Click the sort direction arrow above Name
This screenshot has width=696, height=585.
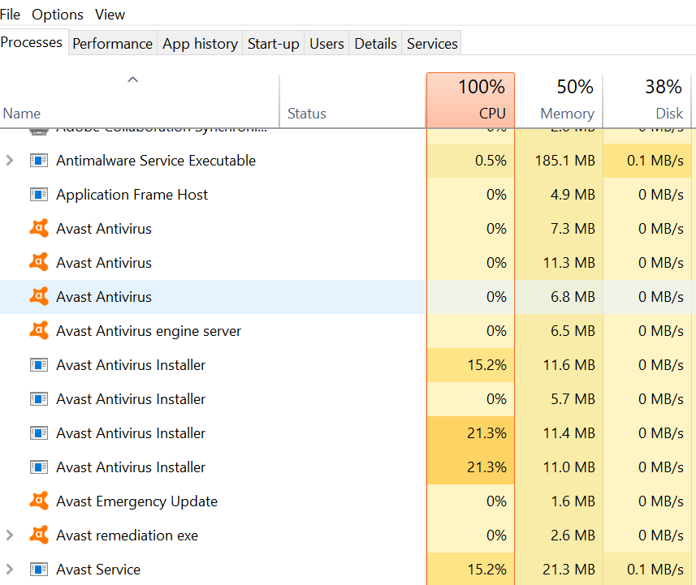pos(132,80)
